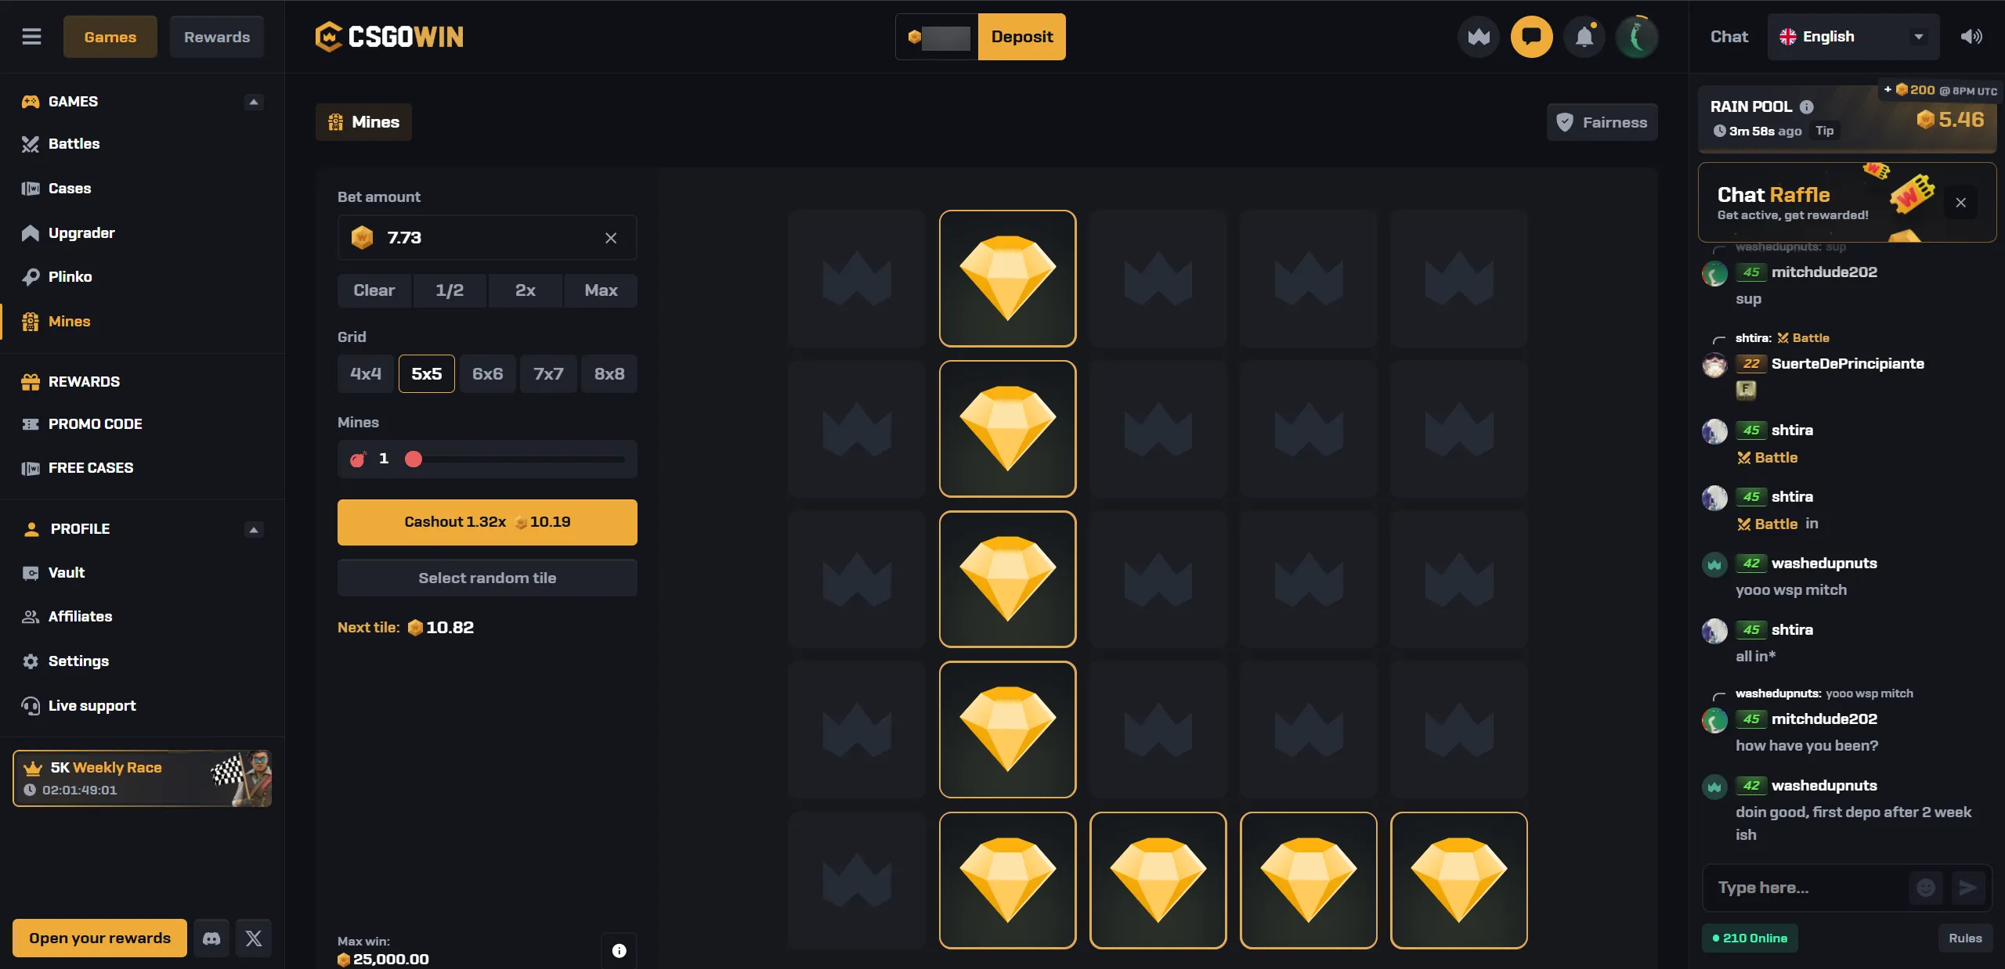The height and width of the screenshot is (969, 2005).
Task: Select the 5x5 grid option
Action: tap(427, 373)
